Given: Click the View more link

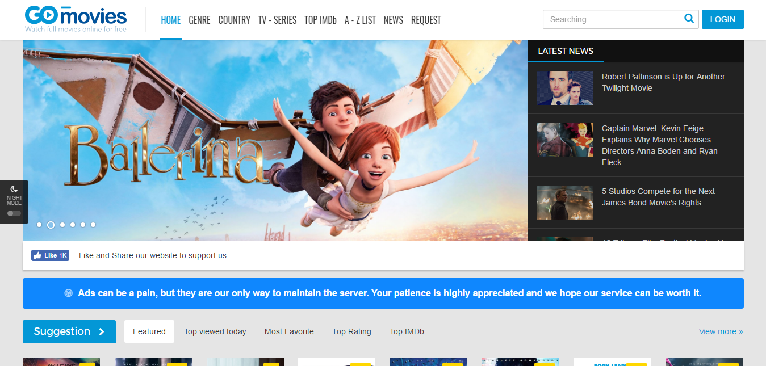Looking at the screenshot, I should tap(721, 331).
